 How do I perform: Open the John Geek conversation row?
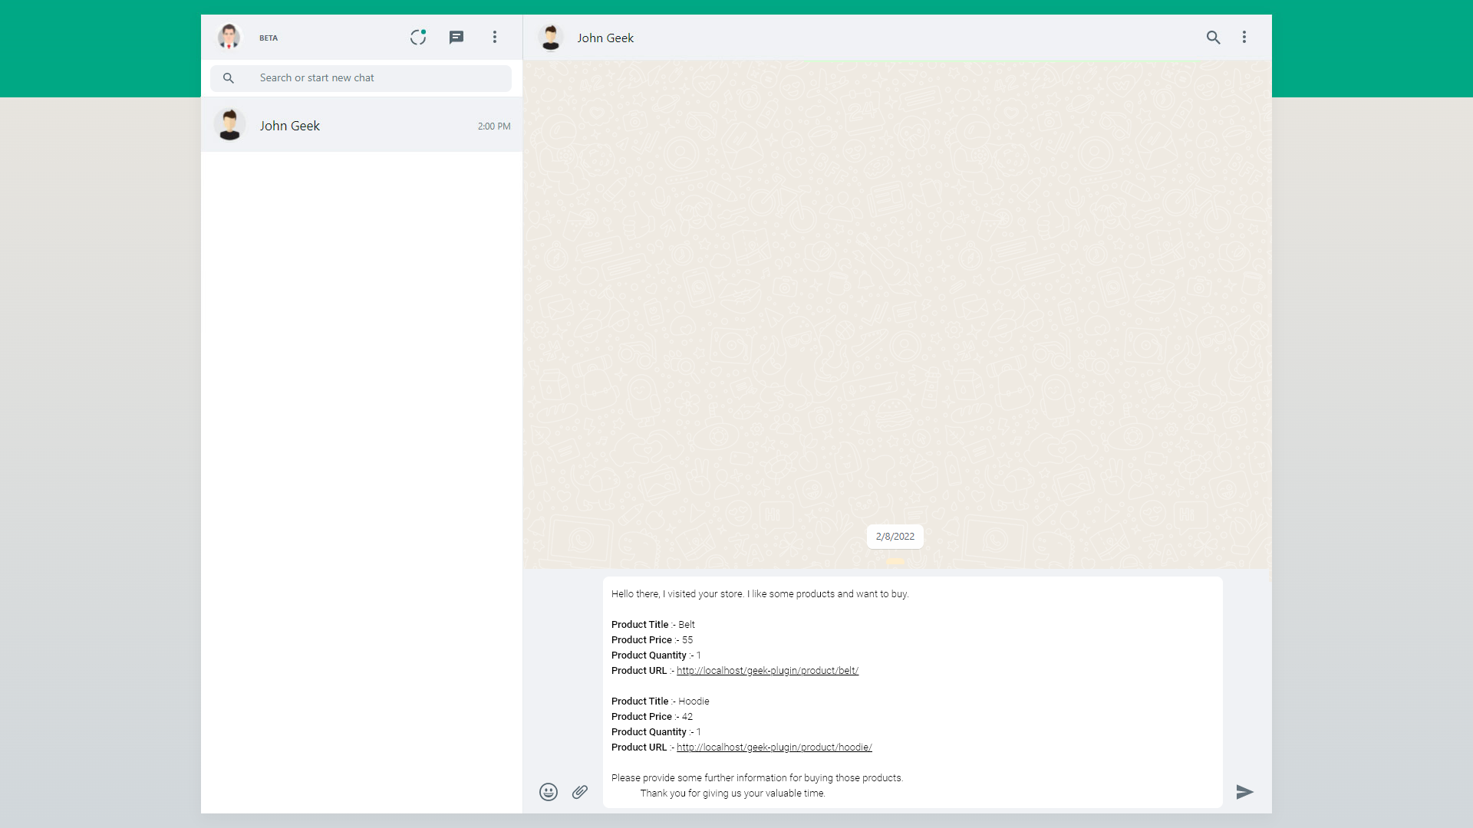pyautogui.click(x=361, y=125)
